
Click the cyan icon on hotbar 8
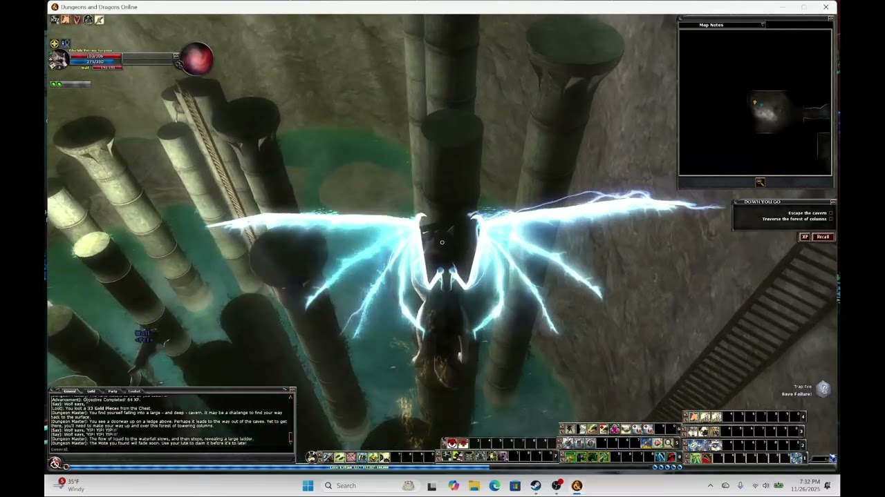coord(660,457)
